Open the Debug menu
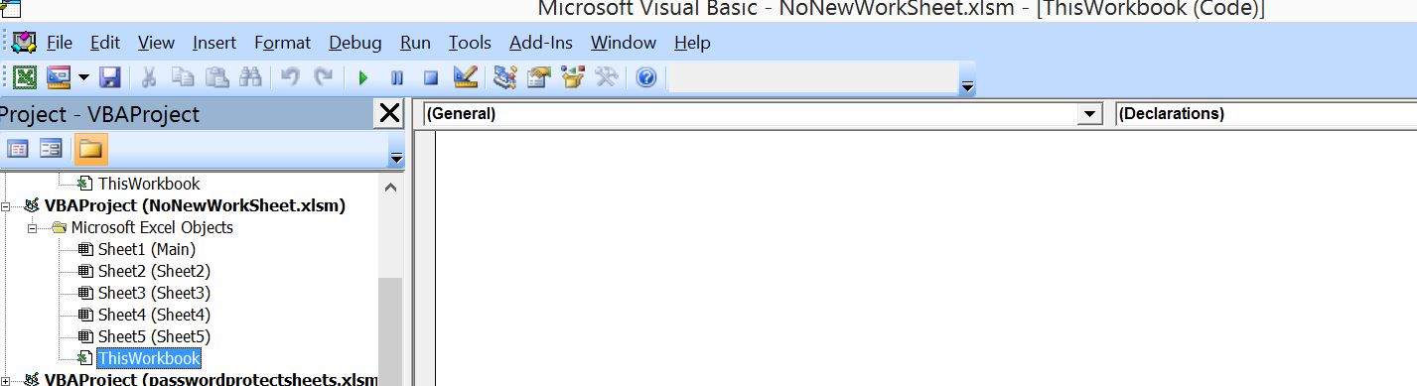The image size is (1417, 386). (355, 43)
